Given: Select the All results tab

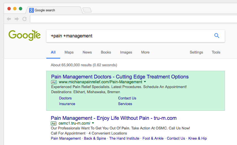Looking at the screenshot, I should pos(53,52).
